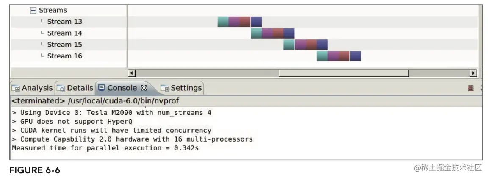Switch to the Analysis tab
488x178 pixels.
click(37, 88)
